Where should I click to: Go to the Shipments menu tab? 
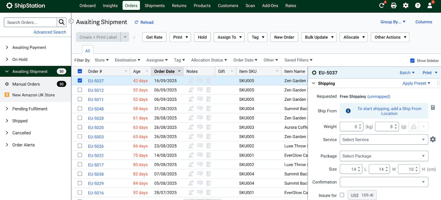(155, 6)
